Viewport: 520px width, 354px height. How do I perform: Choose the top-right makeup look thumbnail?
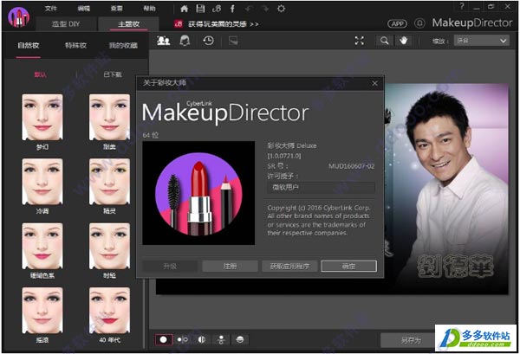point(109,117)
